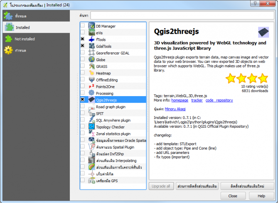Click the window help question mark button
The width and height of the screenshot is (278, 203).
pos(255,3)
